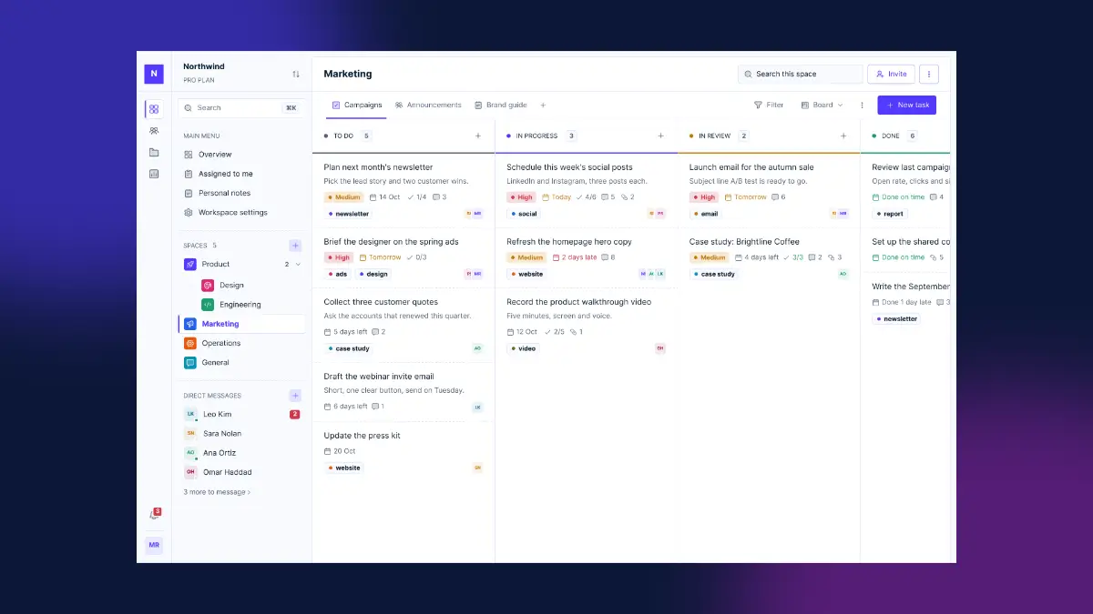Toggle subtasks 0/3 on Brief the designer card
The width and height of the screenshot is (1093, 614).
[x=416, y=257]
